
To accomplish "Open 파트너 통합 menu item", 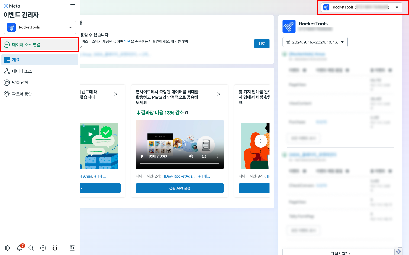I will click(x=40, y=94).
